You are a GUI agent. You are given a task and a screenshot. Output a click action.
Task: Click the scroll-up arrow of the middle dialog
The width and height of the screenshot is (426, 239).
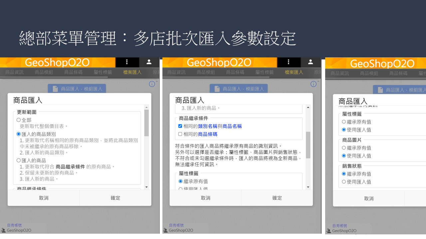[x=308, y=108]
